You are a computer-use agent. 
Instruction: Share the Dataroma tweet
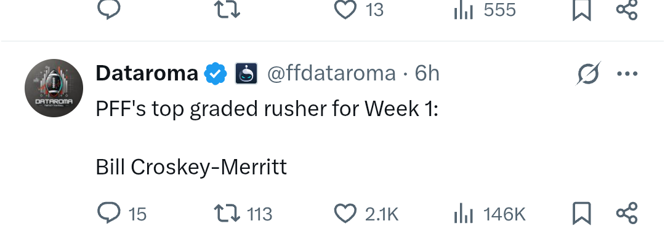(627, 213)
